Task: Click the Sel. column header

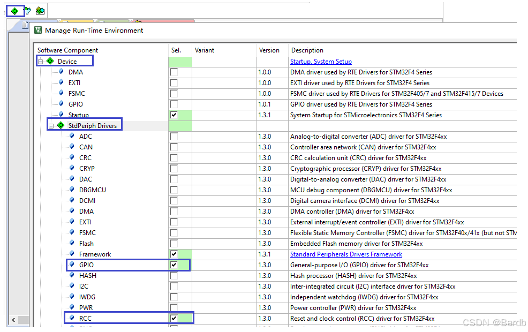Action: [x=176, y=50]
